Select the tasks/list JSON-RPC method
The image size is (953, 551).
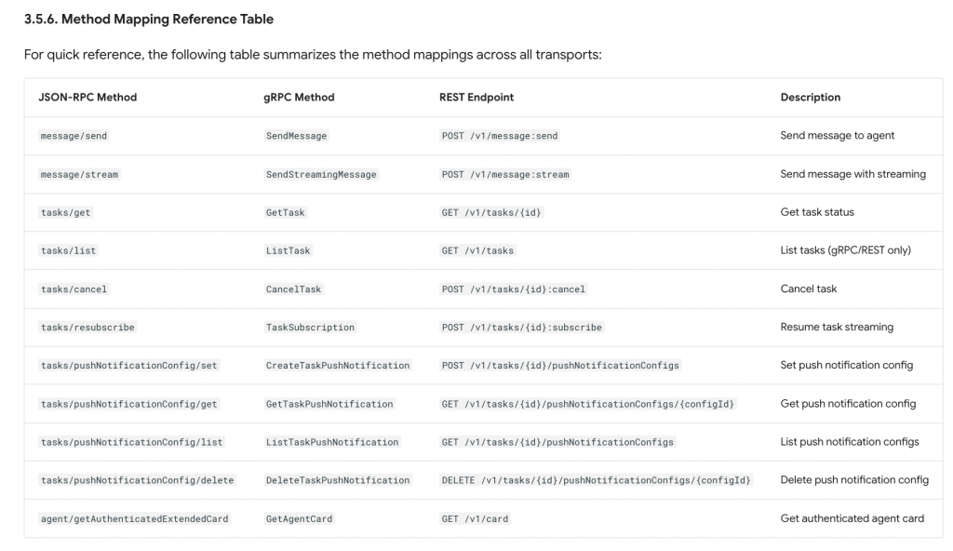coord(68,250)
